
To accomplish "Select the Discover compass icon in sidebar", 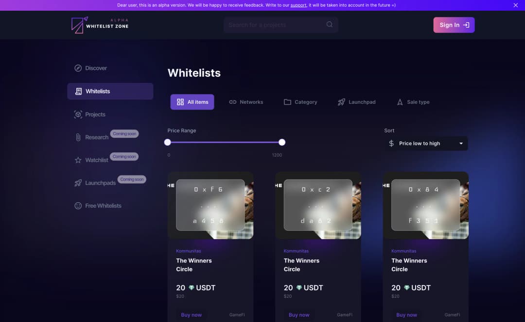I will point(78,68).
